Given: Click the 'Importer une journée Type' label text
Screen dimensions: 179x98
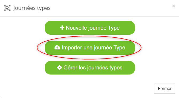Looking at the screenshot, I should 93,48.
